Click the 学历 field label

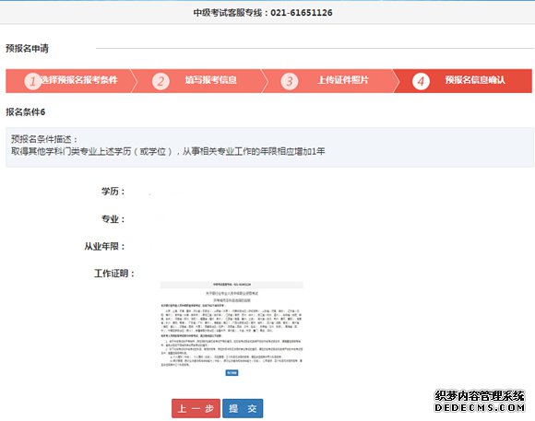pos(113,192)
